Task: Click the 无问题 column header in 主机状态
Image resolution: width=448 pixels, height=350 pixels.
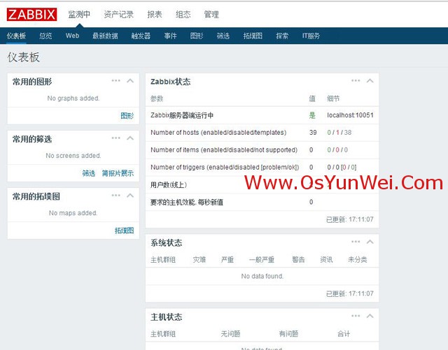Action: pos(230,334)
